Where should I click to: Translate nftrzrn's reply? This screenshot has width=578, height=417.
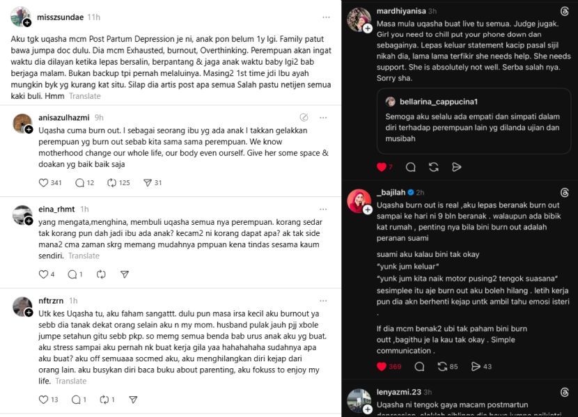tap(70, 381)
